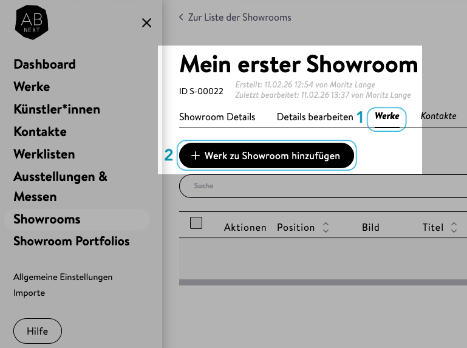This screenshot has width=467, height=348.
Task: Sort by Position column arrows
Action: [326, 228]
